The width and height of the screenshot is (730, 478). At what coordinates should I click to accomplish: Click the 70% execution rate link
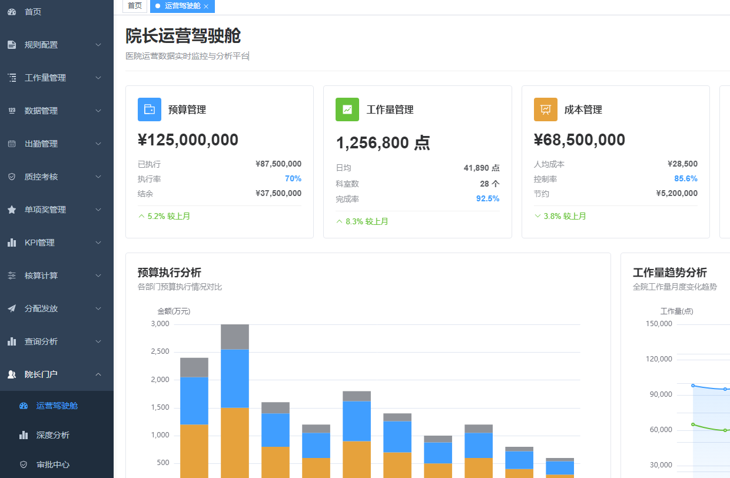(293, 178)
